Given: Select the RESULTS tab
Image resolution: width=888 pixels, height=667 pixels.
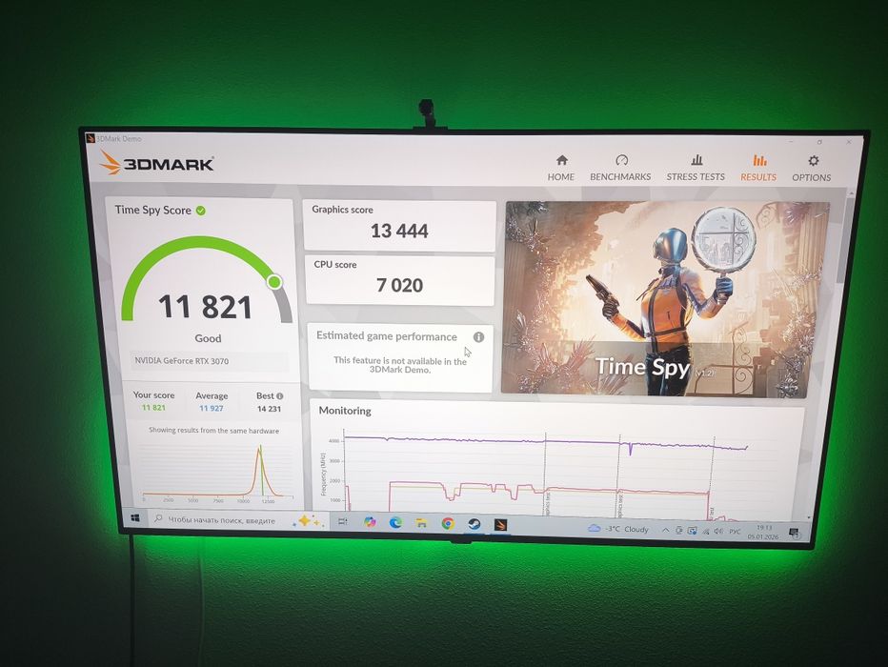Looking at the screenshot, I should click(x=758, y=168).
